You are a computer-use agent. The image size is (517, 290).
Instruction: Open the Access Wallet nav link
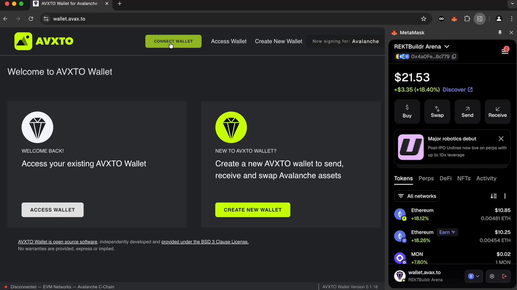[x=229, y=41]
